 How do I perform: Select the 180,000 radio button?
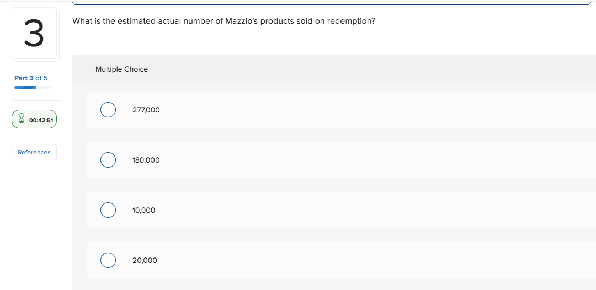pos(108,160)
